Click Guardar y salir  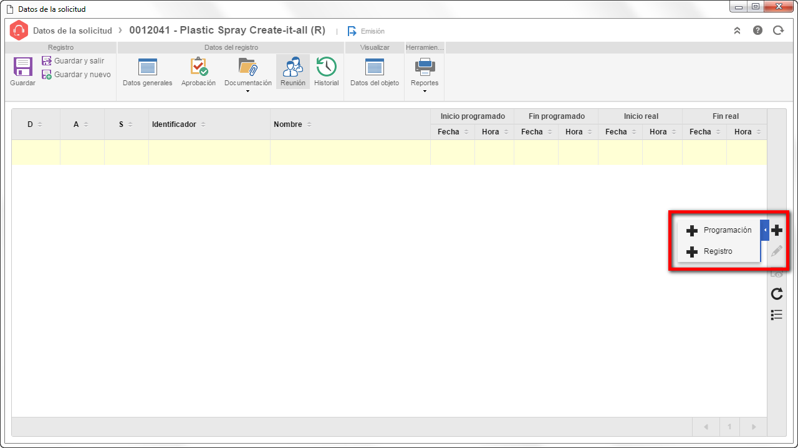(73, 61)
